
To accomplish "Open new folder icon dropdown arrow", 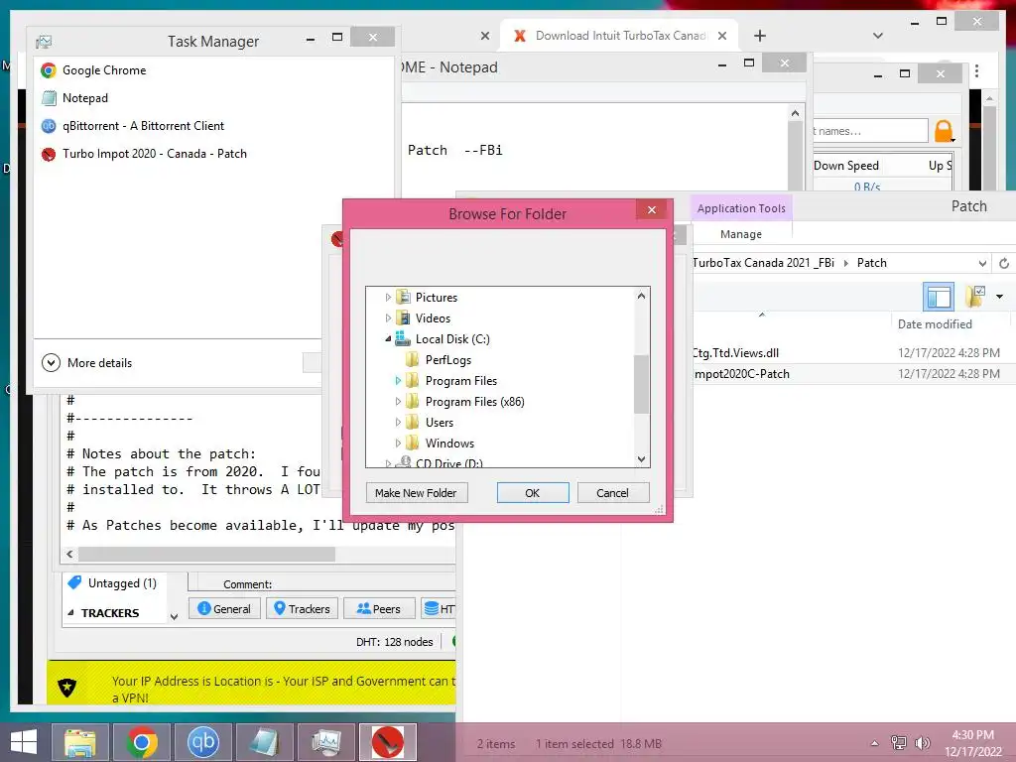I will (x=999, y=297).
